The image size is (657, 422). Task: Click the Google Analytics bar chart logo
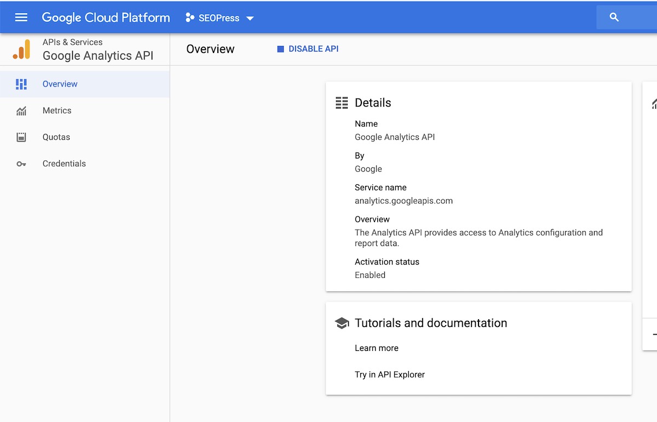(22, 49)
